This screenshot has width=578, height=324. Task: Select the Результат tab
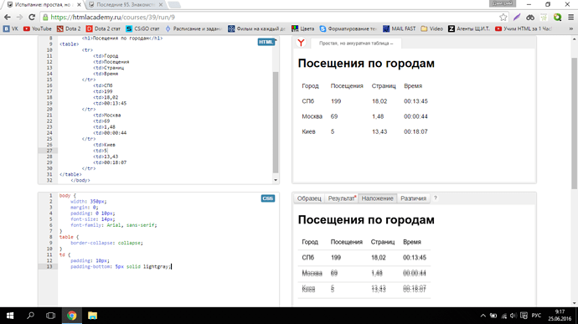click(342, 198)
